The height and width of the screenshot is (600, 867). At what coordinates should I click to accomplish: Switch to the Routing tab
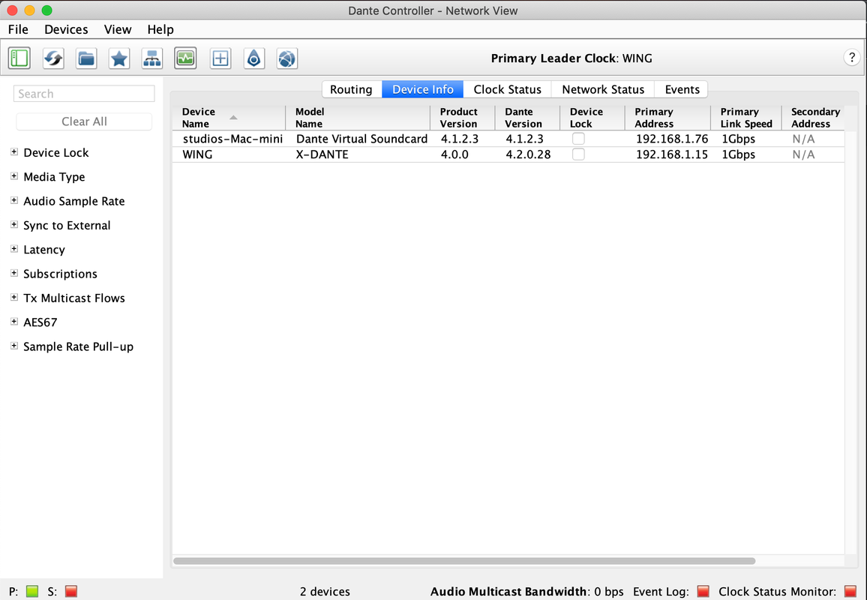pyautogui.click(x=352, y=89)
